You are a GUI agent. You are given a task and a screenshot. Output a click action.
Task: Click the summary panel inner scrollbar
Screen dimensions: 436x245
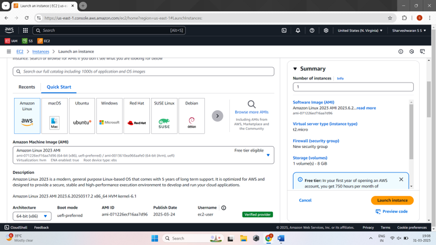pos(411,132)
